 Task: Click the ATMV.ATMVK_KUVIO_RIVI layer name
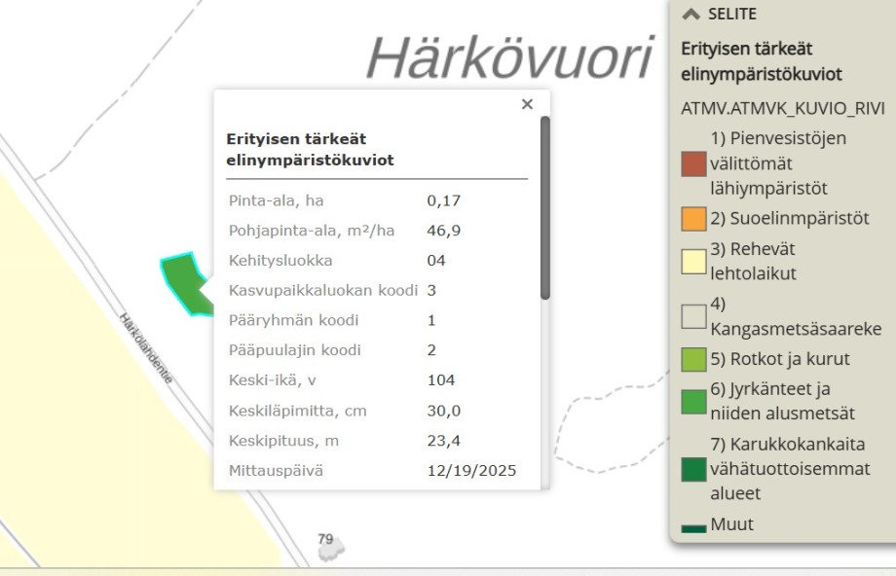[x=782, y=108]
